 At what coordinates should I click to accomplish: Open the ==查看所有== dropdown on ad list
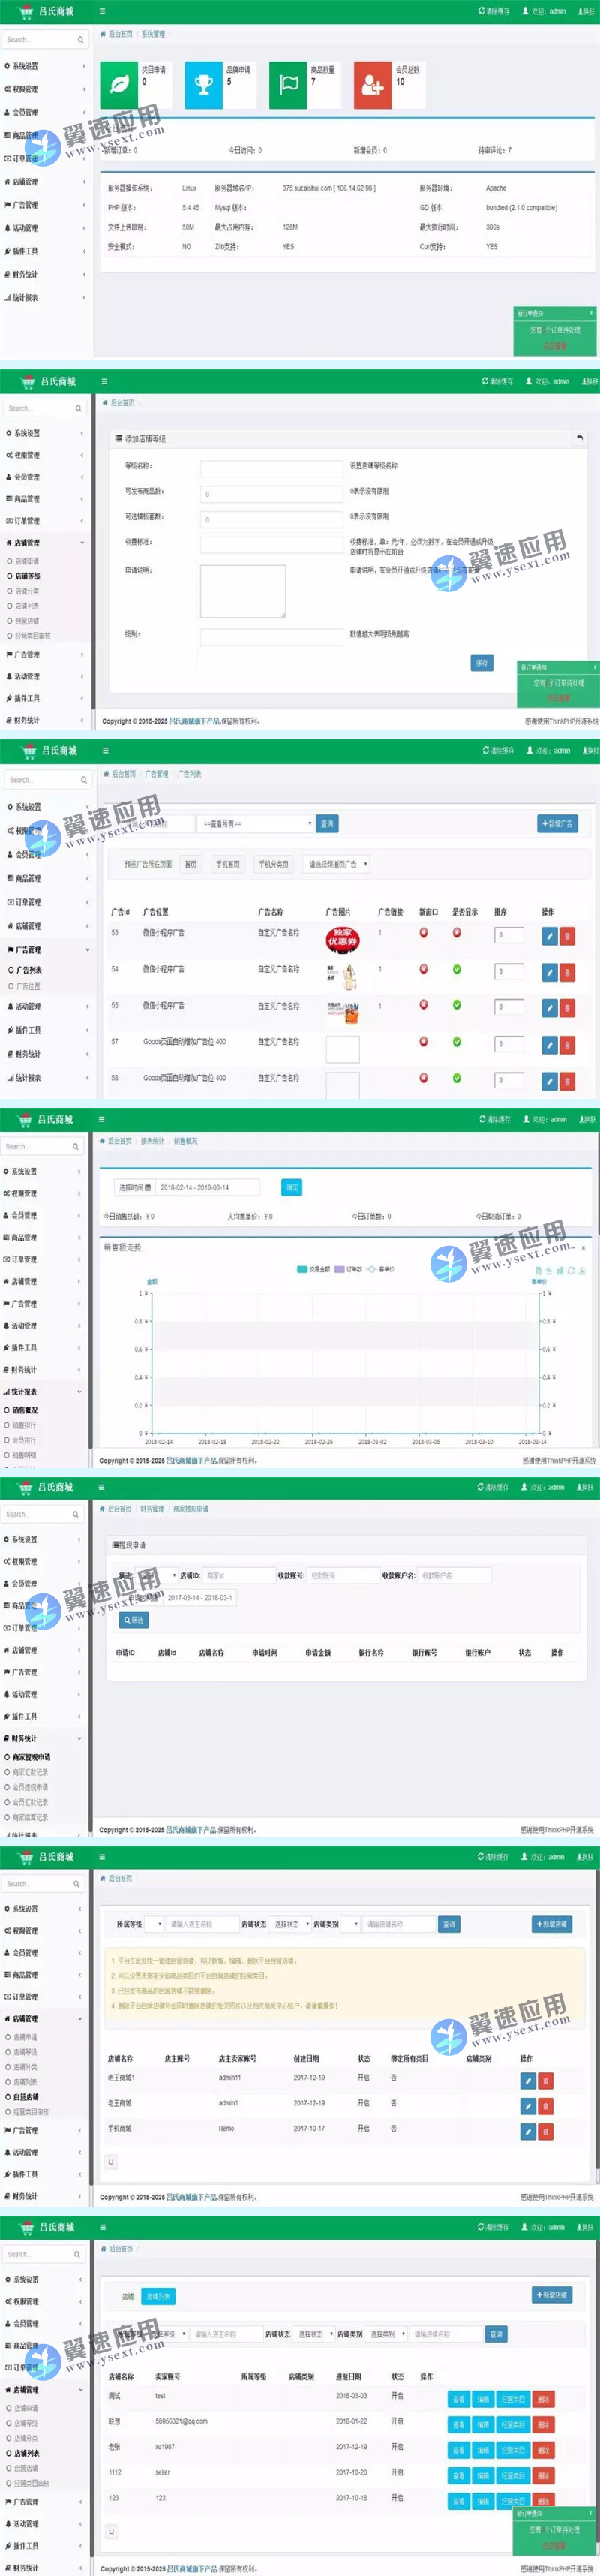coord(256,824)
